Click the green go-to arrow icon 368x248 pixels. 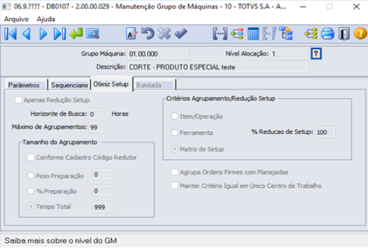tap(76, 33)
